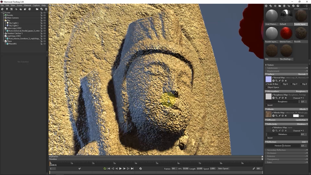This screenshot has height=175, width=311.
Task: Add a new mesh object from scene toolbar
Action: (x=3, y=9)
